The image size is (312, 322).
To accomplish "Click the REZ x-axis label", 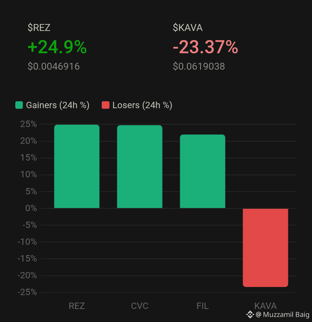I will click(77, 306).
